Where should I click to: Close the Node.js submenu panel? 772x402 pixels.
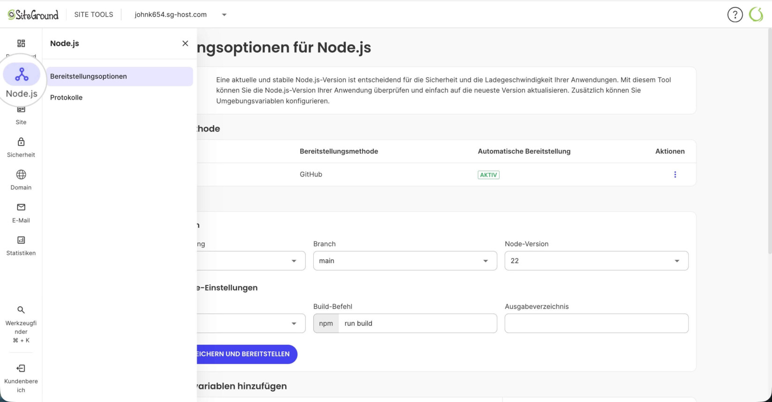185,43
